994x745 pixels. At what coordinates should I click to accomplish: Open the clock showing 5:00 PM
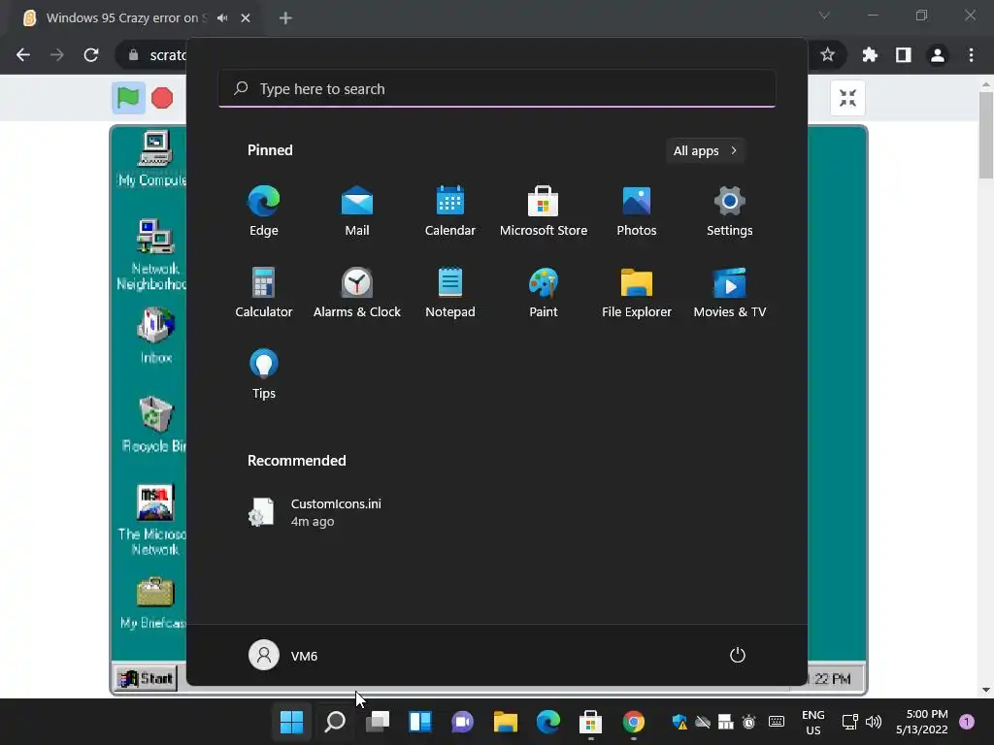(x=922, y=722)
